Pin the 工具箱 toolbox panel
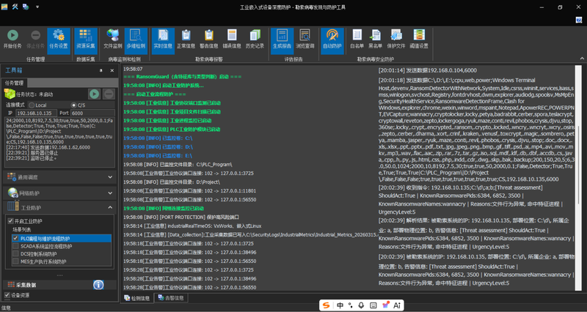 click(101, 70)
